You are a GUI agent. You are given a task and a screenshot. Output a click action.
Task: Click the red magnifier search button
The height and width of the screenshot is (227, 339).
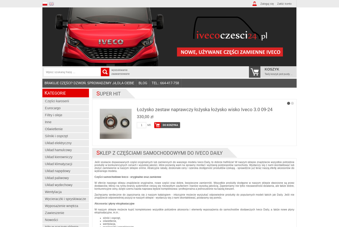(x=105, y=72)
